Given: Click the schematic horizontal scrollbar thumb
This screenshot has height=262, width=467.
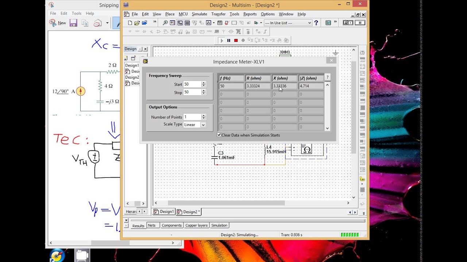Looking at the screenshot, I should (226, 203).
